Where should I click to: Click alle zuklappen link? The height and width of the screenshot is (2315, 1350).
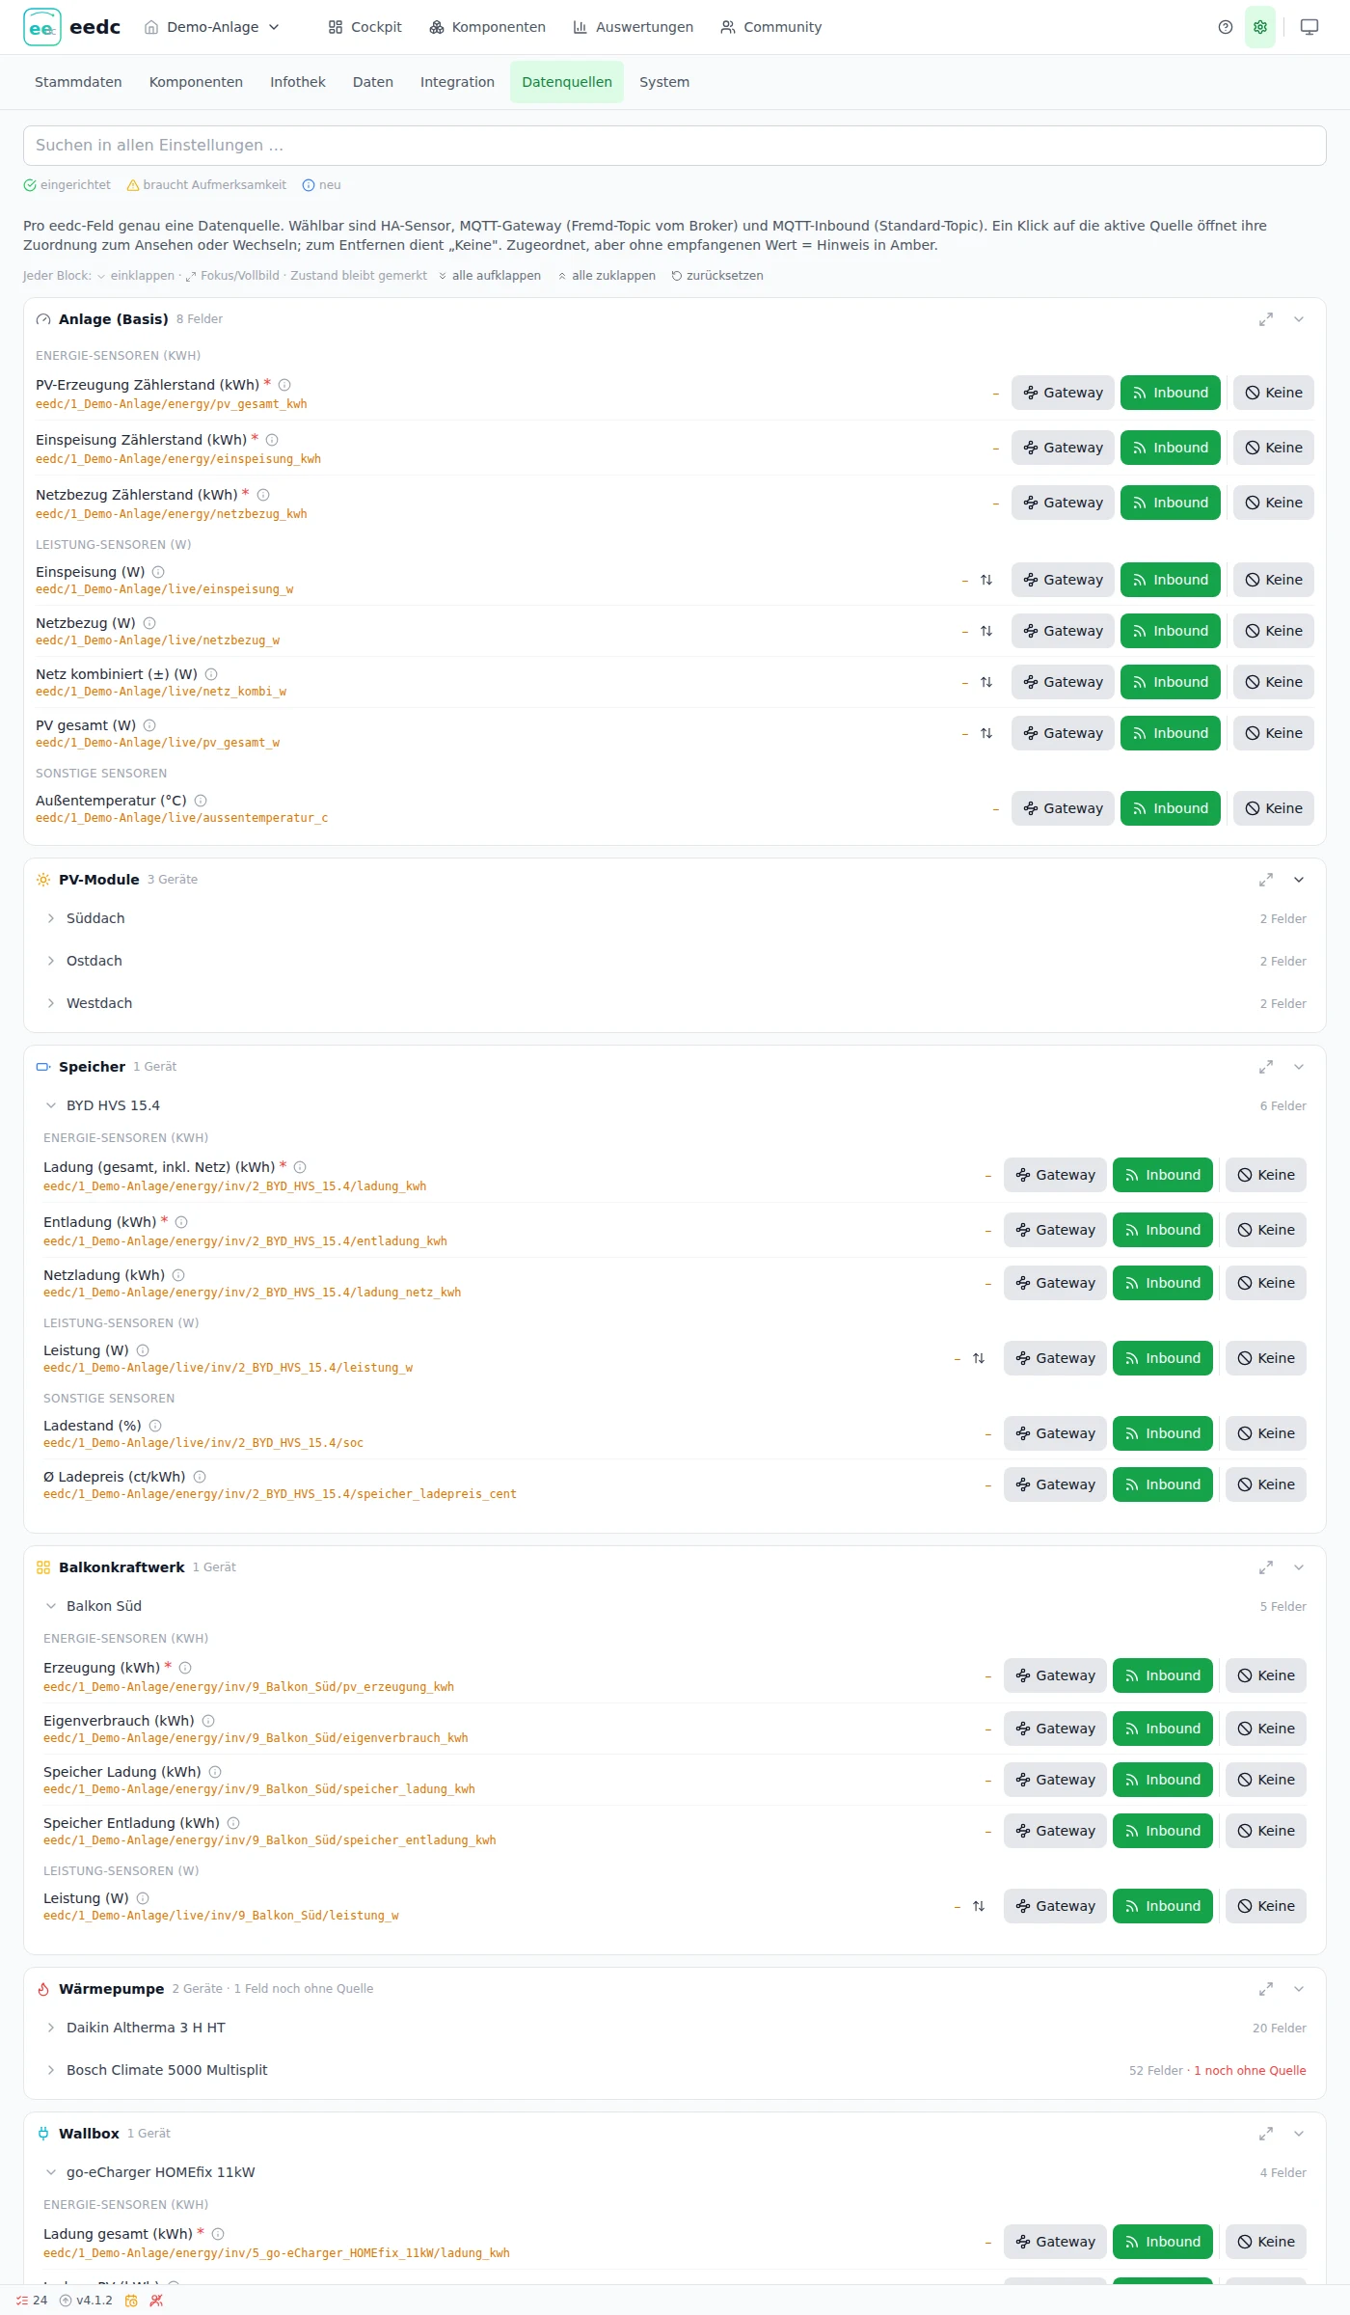point(606,276)
